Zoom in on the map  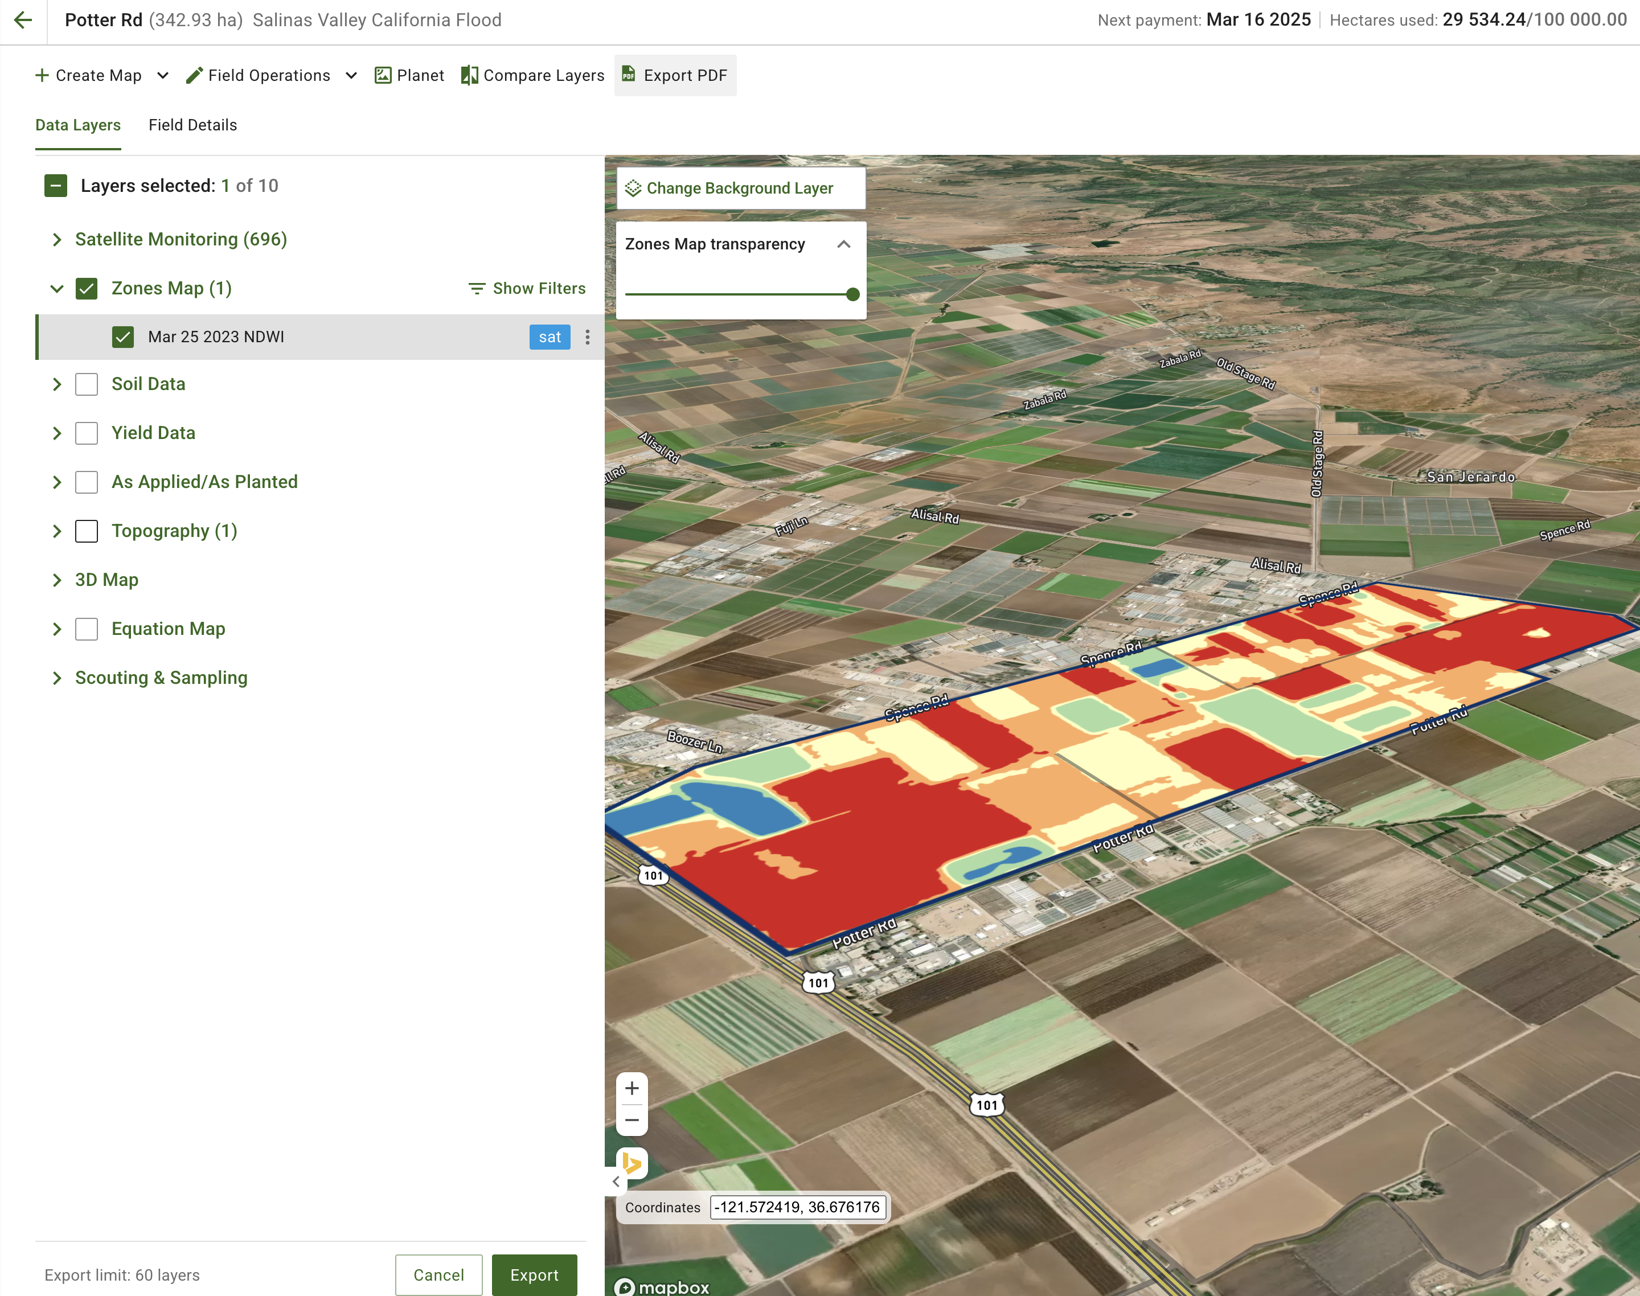point(632,1089)
